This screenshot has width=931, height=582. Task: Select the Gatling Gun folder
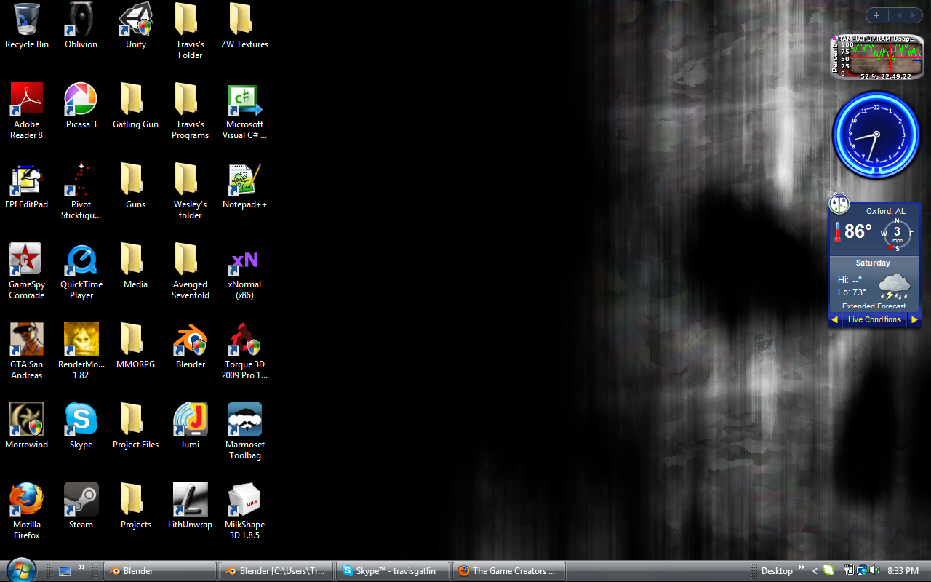135,105
